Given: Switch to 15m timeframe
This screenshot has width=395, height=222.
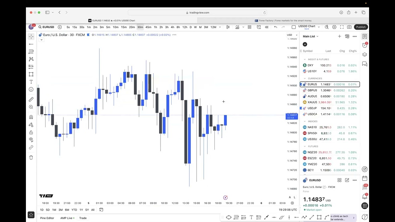Looking at the screenshot, I should [x=124, y=27].
